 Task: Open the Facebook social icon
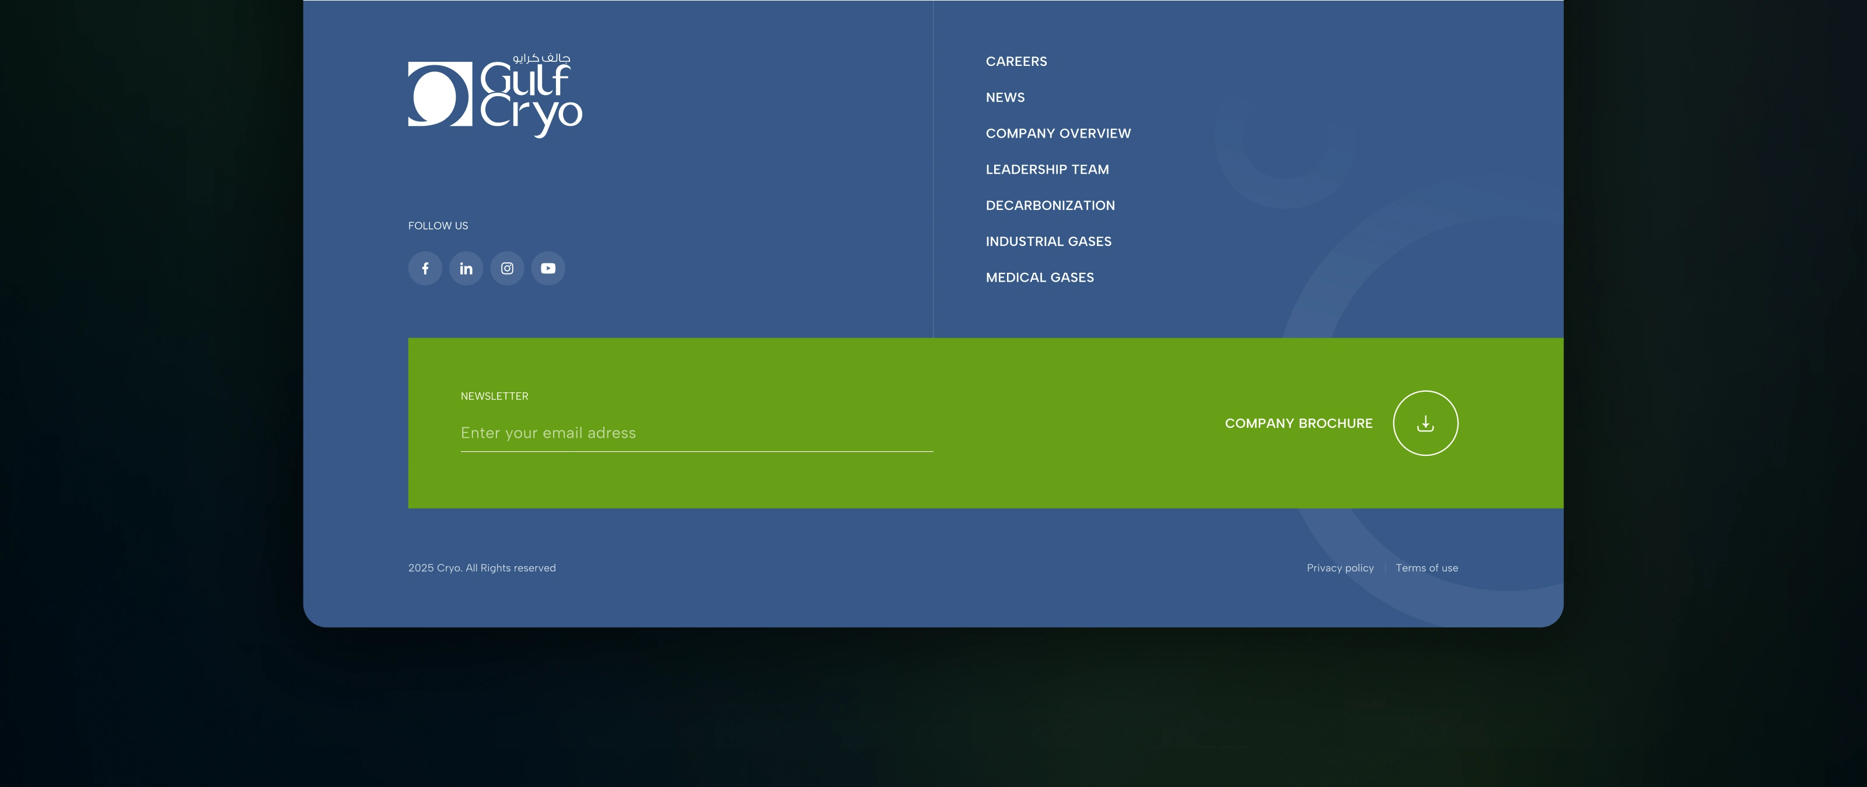pos(425,269)
